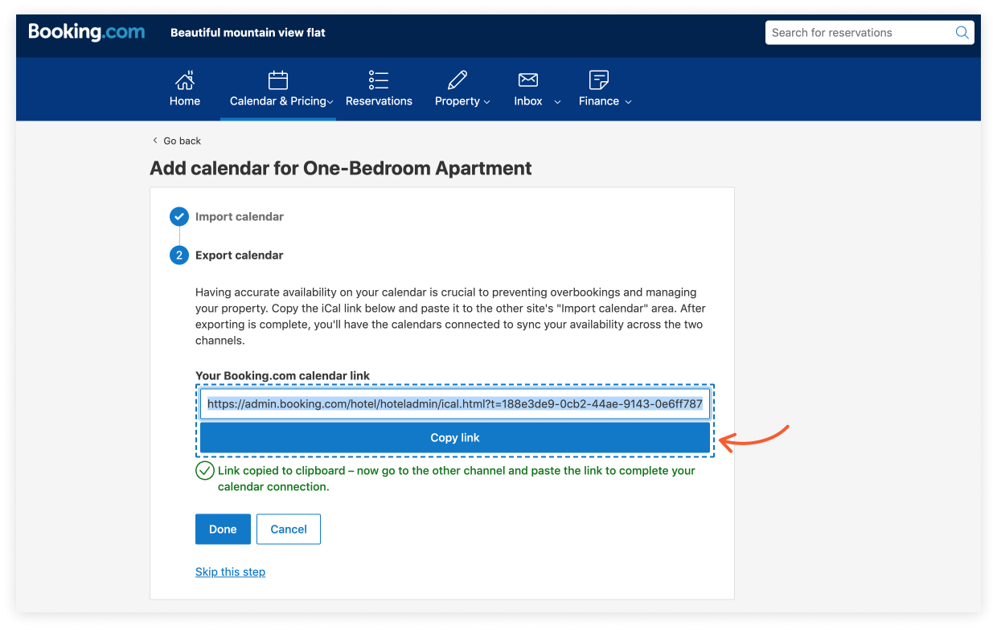Click the Go back chevron icon
This screenshot has width=997, height=630.
(x=155, y=141)
